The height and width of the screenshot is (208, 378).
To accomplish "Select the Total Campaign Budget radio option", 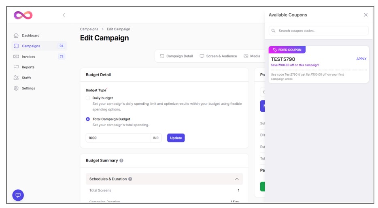I will click(88, 119).
